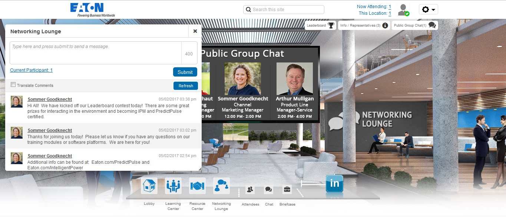Screen dimensions: 506x217
Task: Open the Lobby house icon
Action: [x=149, y=186]
